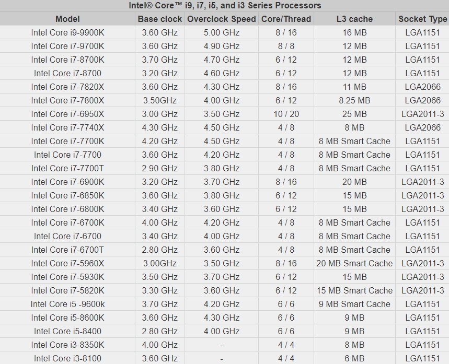Select the 'Intel Core i7-5960X' model cell
Viewport: 449px width, 364px height.
67,264
